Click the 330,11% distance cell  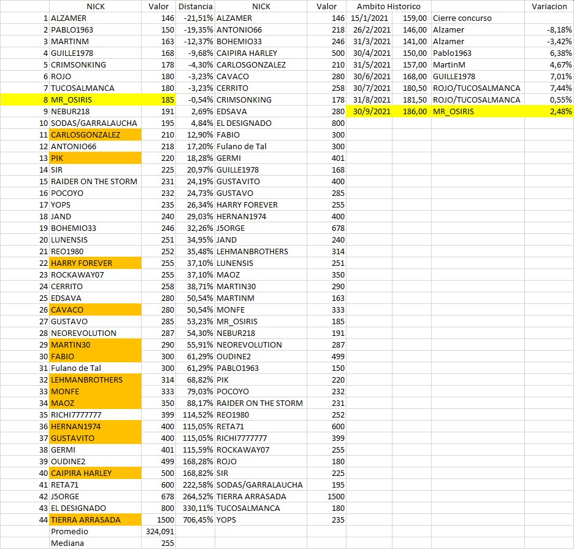tap(195, 508)
